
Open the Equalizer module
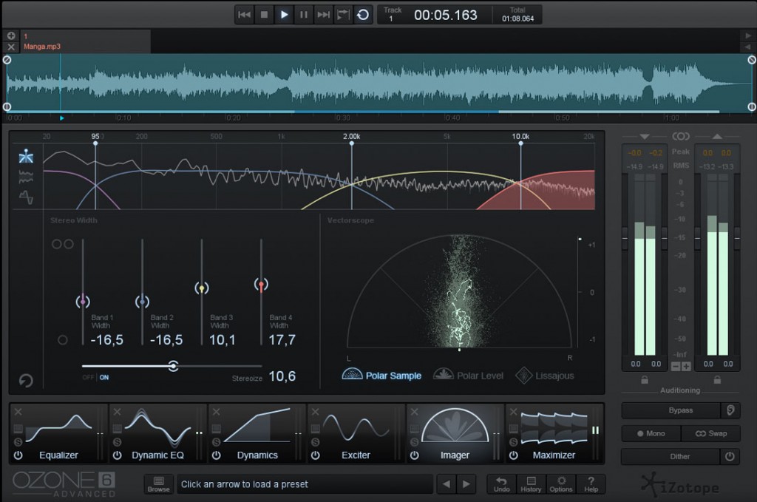pyautogui.click(x=59, y=433)
